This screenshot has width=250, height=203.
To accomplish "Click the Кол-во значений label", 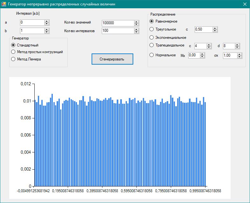I will click(x=78, y=22).
